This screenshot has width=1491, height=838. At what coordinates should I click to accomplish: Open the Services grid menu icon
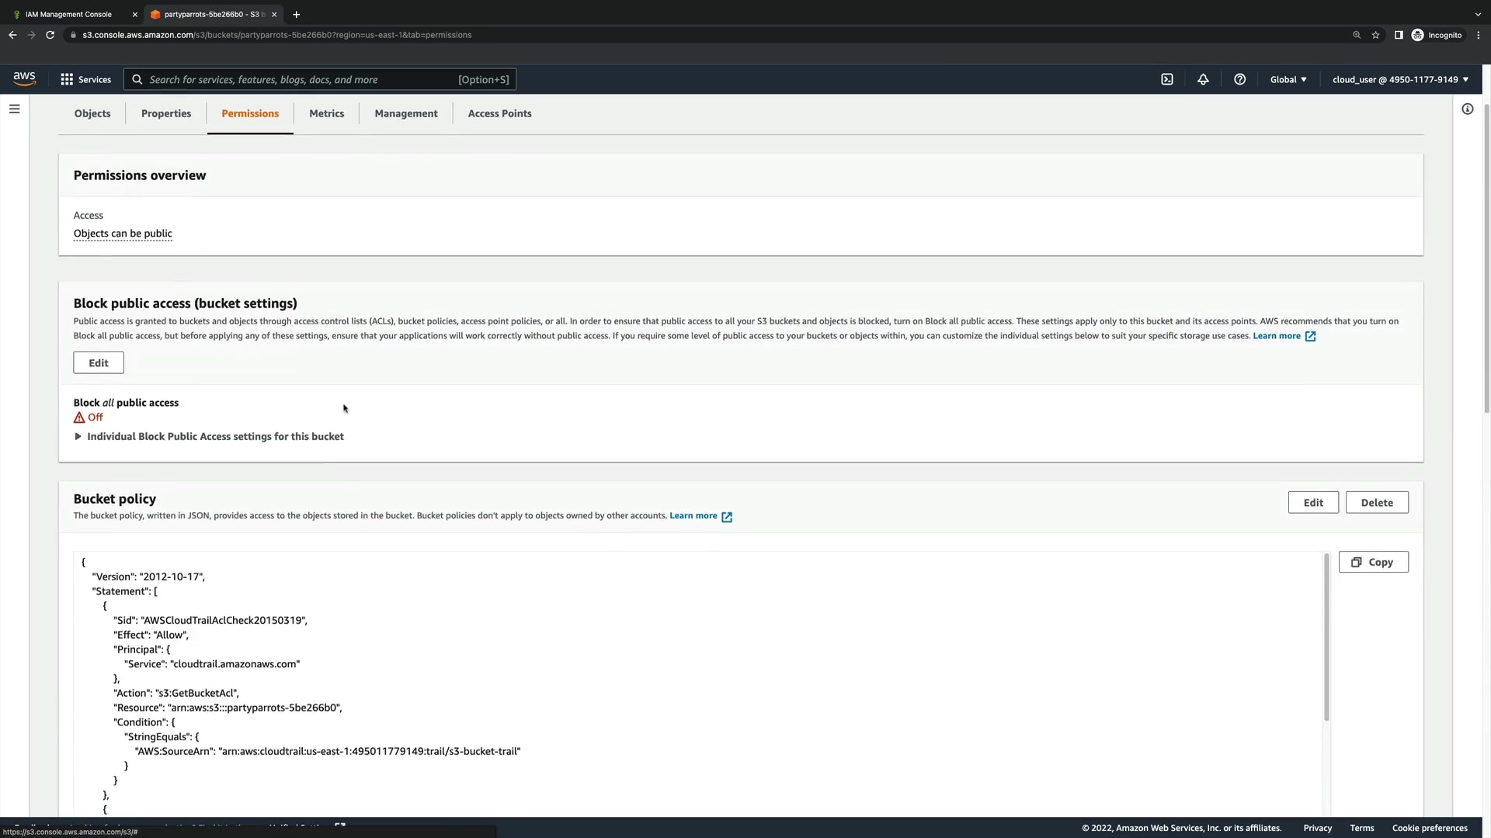tap(67, 79)
